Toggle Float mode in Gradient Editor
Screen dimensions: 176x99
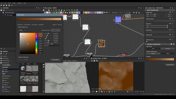click(x=40, y=53)
